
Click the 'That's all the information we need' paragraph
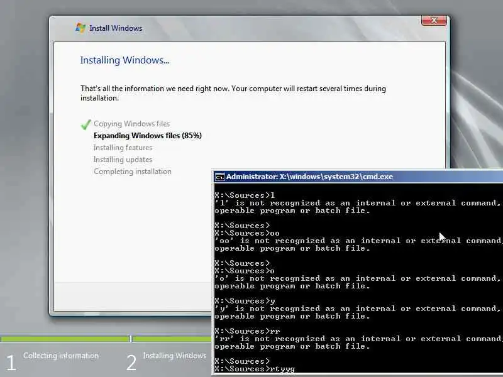(233, 93)
